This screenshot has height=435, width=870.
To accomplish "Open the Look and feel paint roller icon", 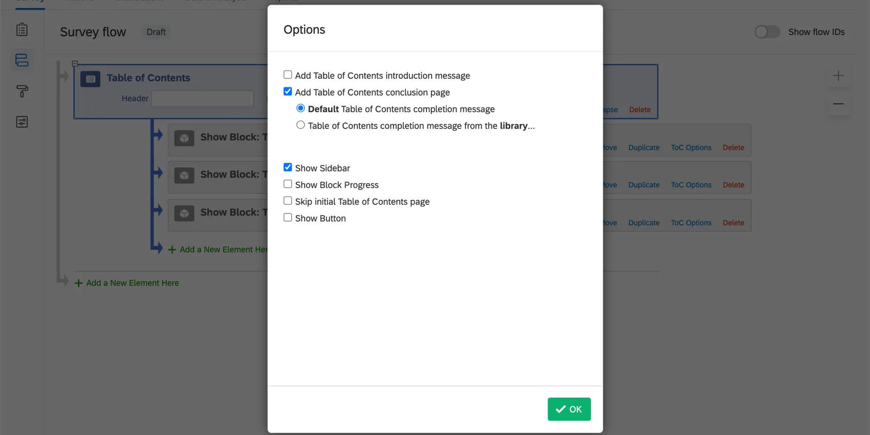I will 22,91.
